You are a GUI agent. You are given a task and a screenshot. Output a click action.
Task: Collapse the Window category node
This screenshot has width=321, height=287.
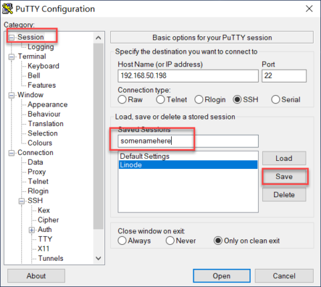pos(11,95)
